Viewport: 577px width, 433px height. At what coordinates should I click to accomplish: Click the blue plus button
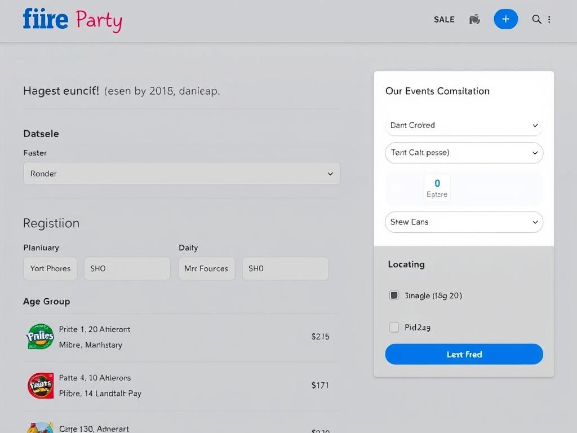click(505, 19)
